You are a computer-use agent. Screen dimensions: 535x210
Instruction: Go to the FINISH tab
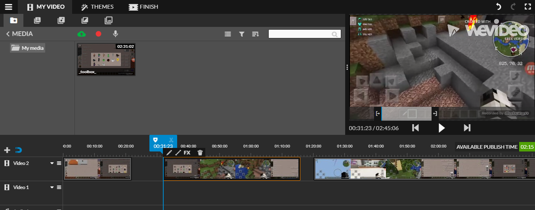coord(143,7)
